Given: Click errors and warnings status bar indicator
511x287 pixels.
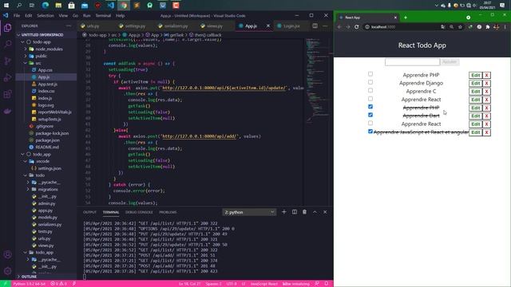Looking at the screenshot, I should pos(58,284).
